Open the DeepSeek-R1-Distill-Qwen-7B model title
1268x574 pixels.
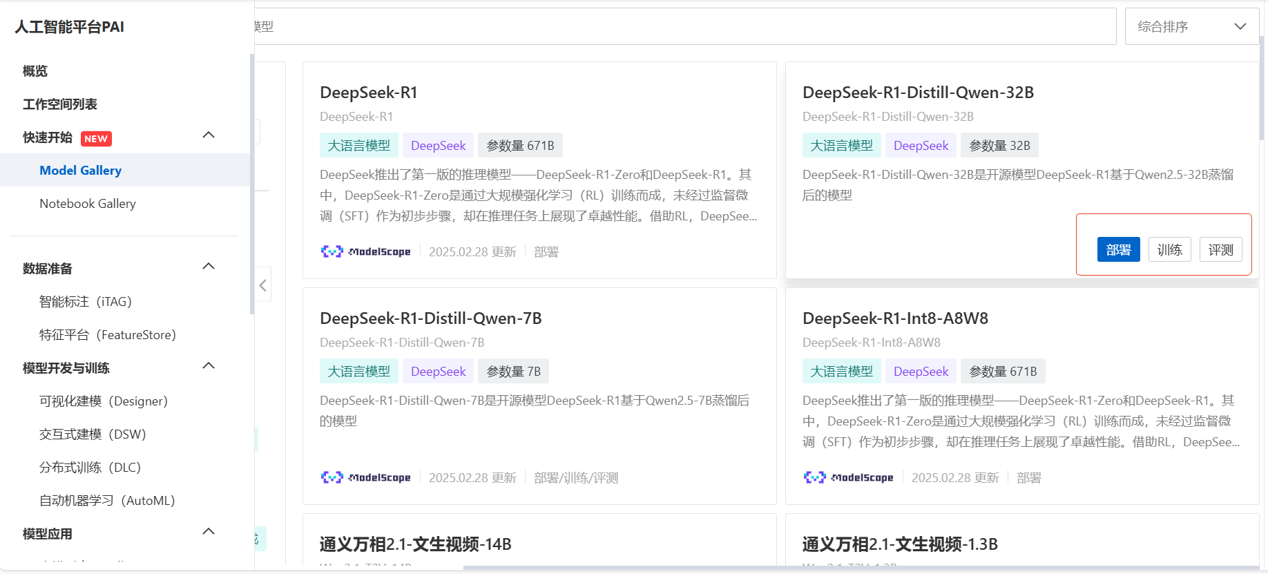pyautogui.click(x=430, y=318)
